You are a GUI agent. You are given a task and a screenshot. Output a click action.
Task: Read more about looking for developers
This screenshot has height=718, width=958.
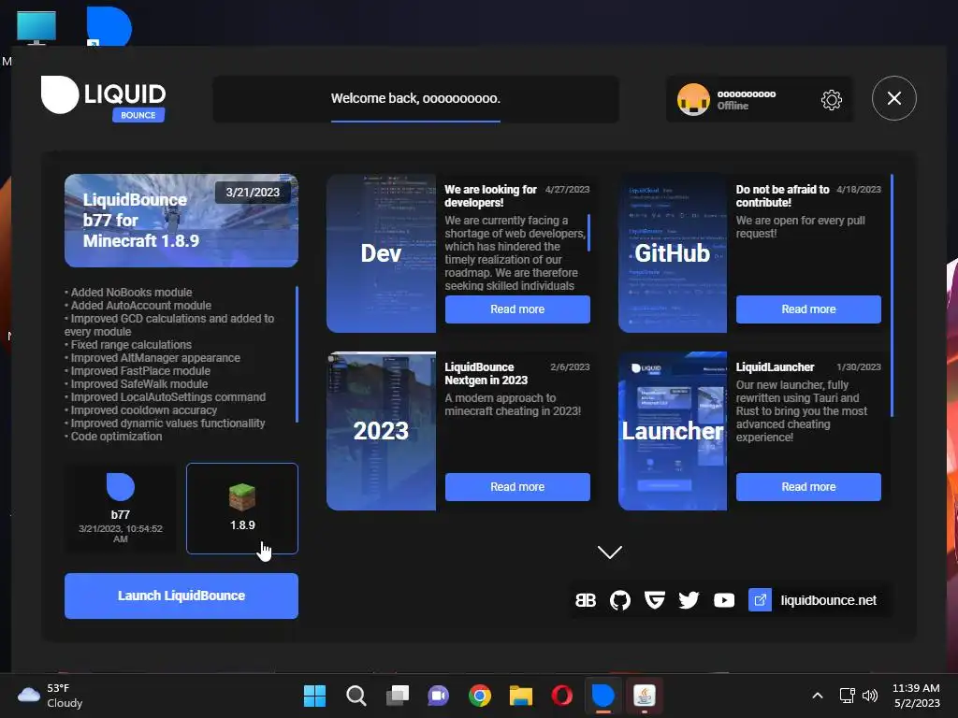pos(517,309)
